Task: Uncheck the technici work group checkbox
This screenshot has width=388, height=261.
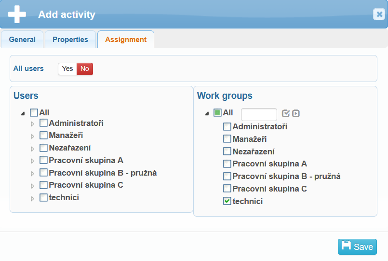Action: (x=227, y=201)
